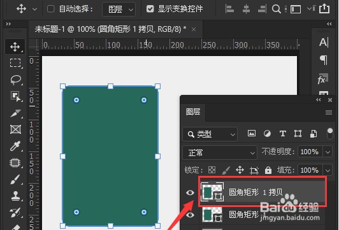Collapse the Layers panel double arrows
This screenshot has width=339, height=230.
point(318,99)
